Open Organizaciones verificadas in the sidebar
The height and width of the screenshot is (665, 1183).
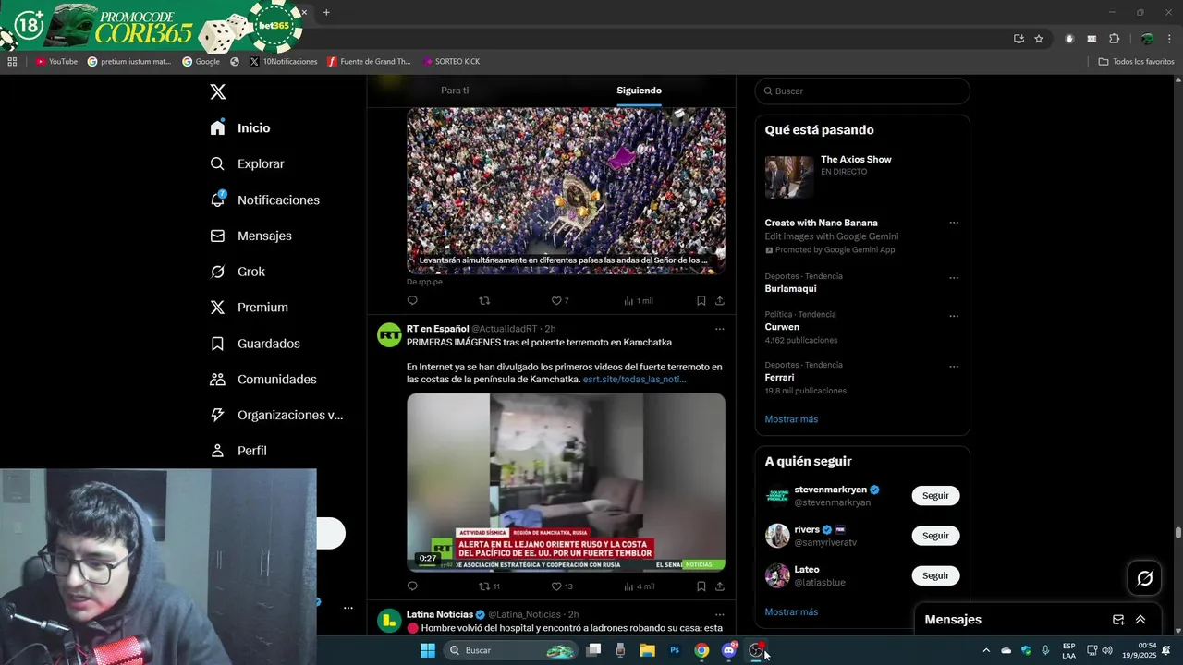tap(276, 415)
